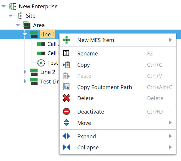The height and width of the screenshot is (161, 181).
Task: Click the Rename text-cursor icon
Action: tap(66, 54)
